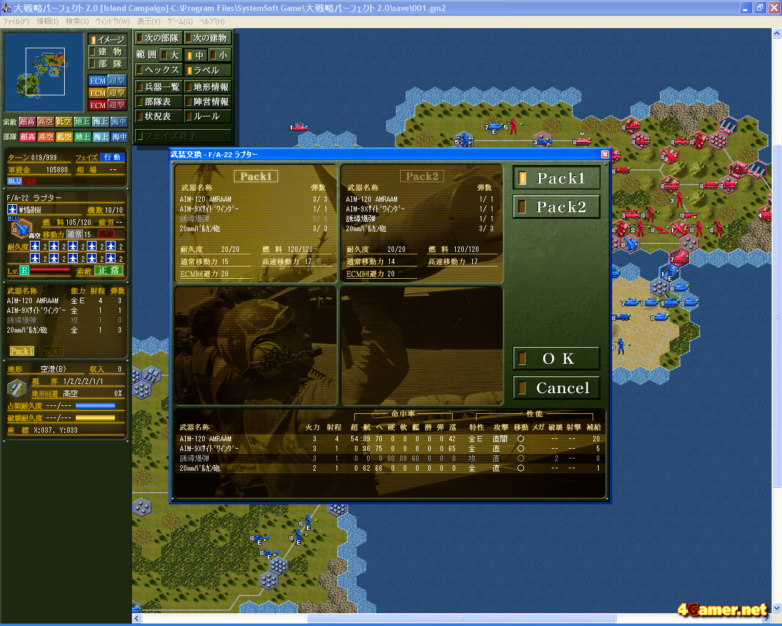782x626 pixels.
Task: Click the level E rank badge
Action: click(24, 270)
